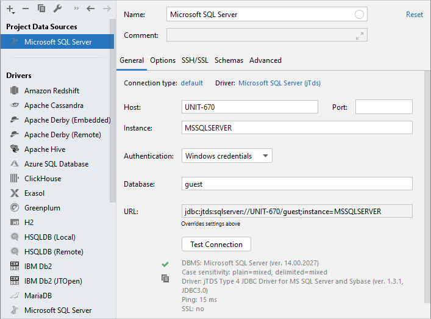Go forward with the right arrow

107,9
